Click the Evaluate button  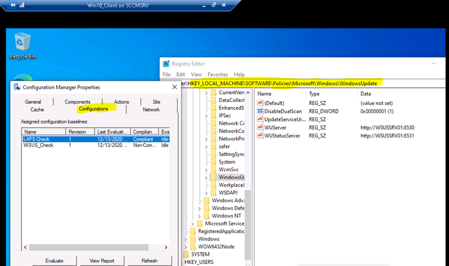(54, 260)
